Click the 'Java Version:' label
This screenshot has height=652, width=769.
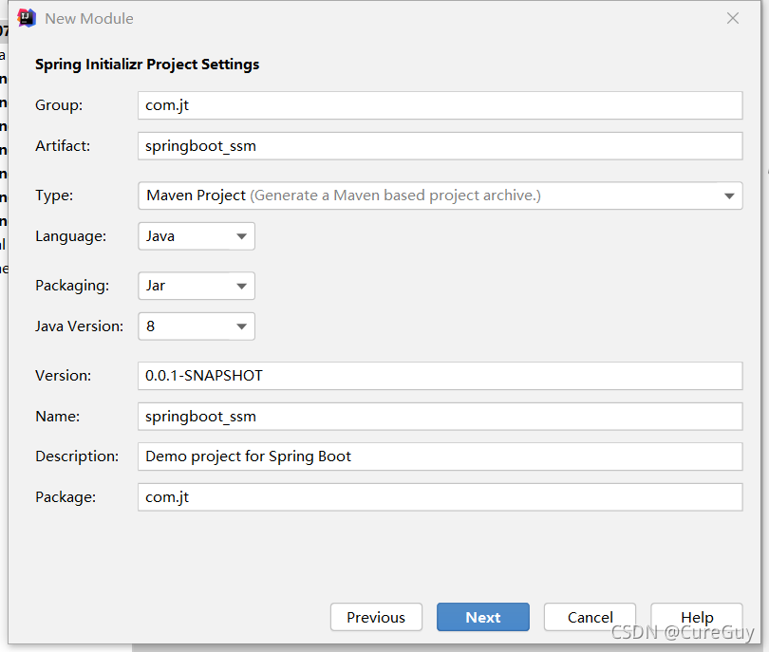80,326
